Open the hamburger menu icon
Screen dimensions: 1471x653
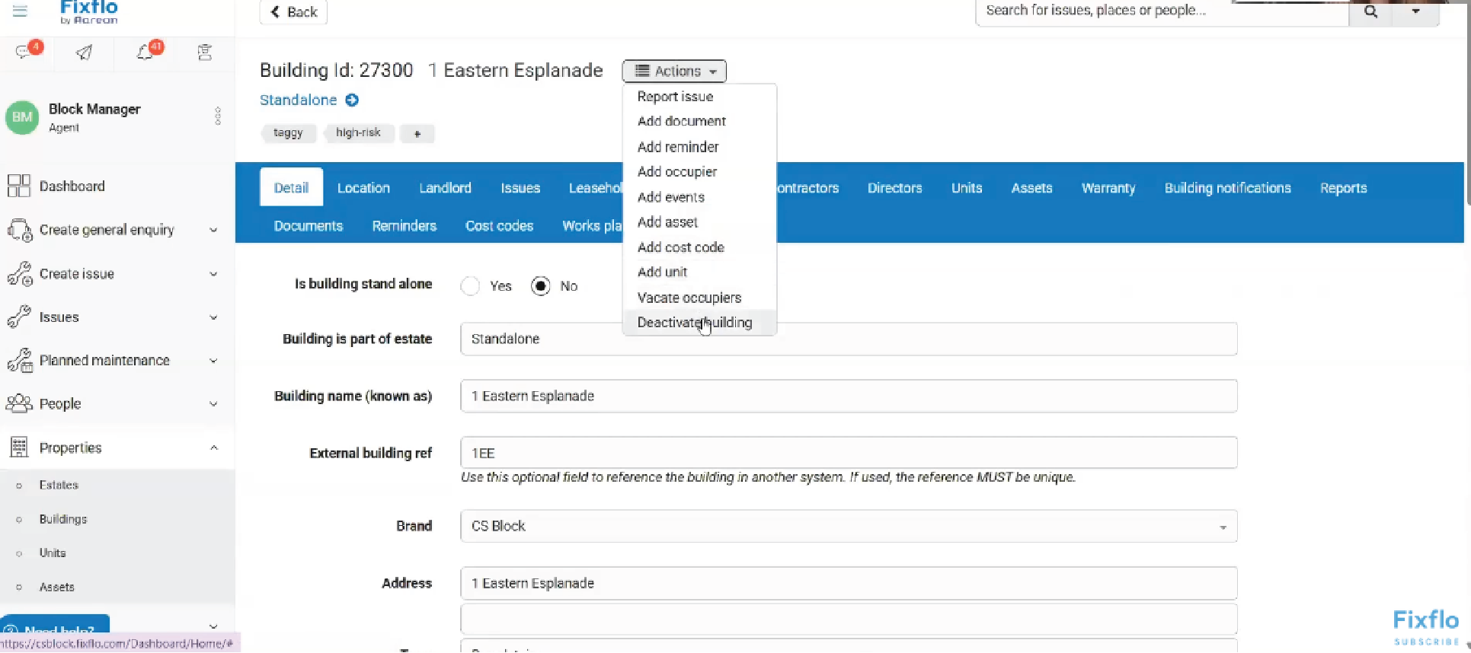click(20, 11)
